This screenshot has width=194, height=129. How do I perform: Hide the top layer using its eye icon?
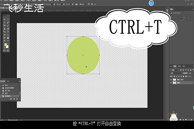pyautogui.click(x=171, y=80)
